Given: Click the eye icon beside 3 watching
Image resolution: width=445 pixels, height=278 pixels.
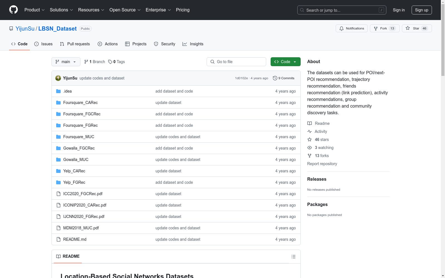Looking at the screenshot, I should point(310,148).
